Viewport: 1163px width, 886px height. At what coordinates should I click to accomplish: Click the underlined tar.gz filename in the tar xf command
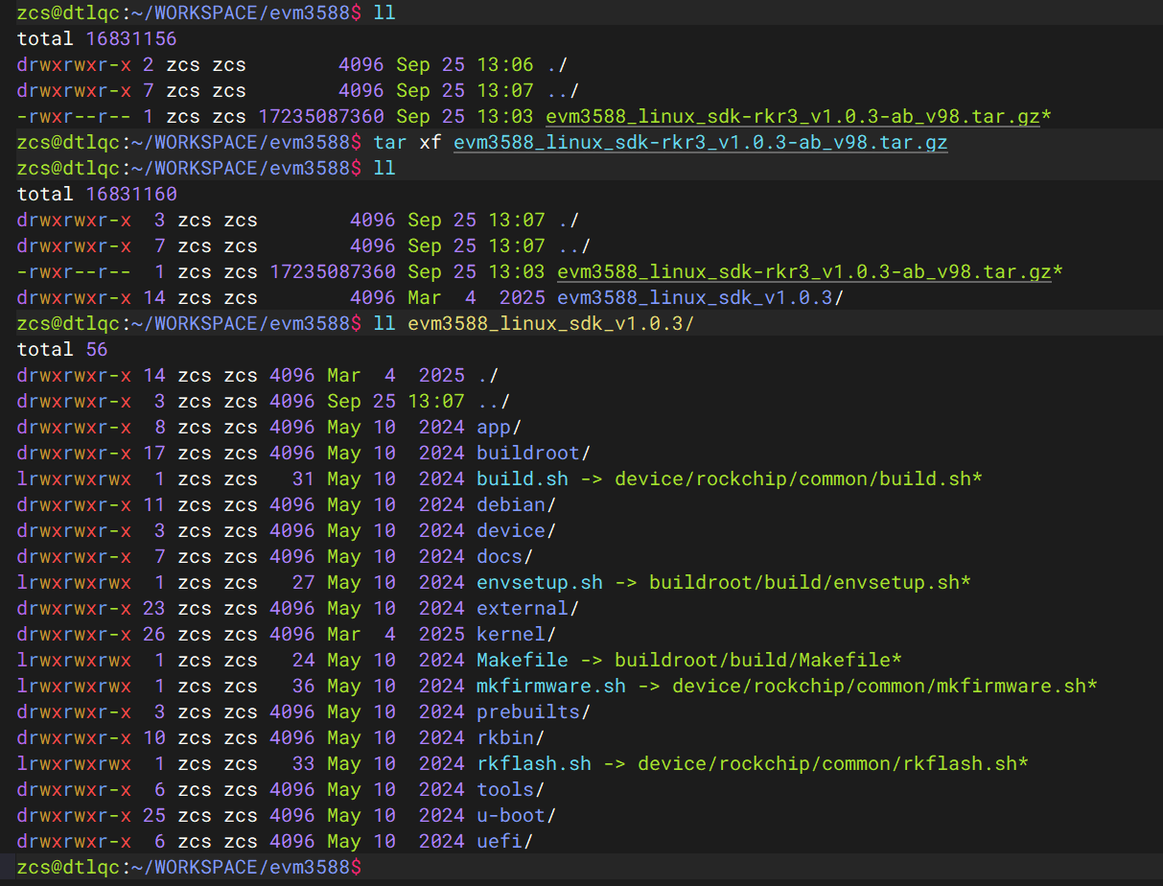(x=700, y=143)
